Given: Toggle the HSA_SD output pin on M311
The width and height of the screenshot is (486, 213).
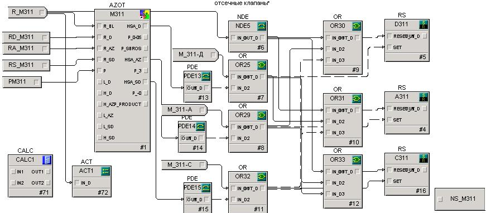Looking at the screenshot, I should click(x=146, y=82).
